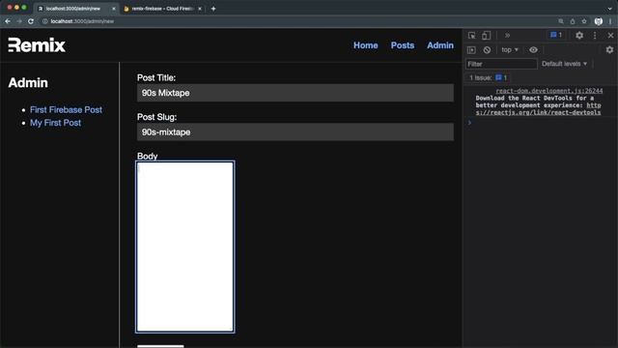
Task: Click the 1 Issue link in console
Action: click(x=488, y=77)
